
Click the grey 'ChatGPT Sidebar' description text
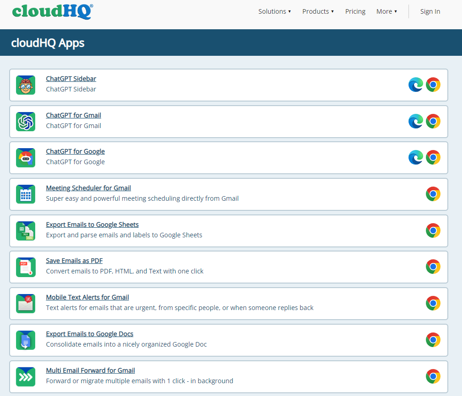[x=71, y=89]
